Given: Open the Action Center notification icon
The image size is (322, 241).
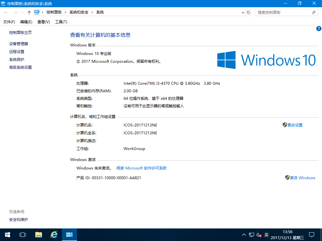Looking at the screenshot, I should (312, 235).
